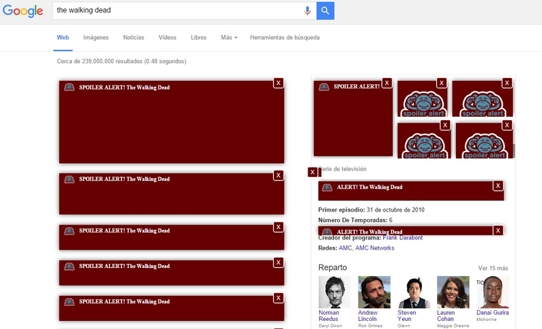This screenshot has height=329, width=542.
Task: Click the blue magnifier search button
Action: [325, 11]
